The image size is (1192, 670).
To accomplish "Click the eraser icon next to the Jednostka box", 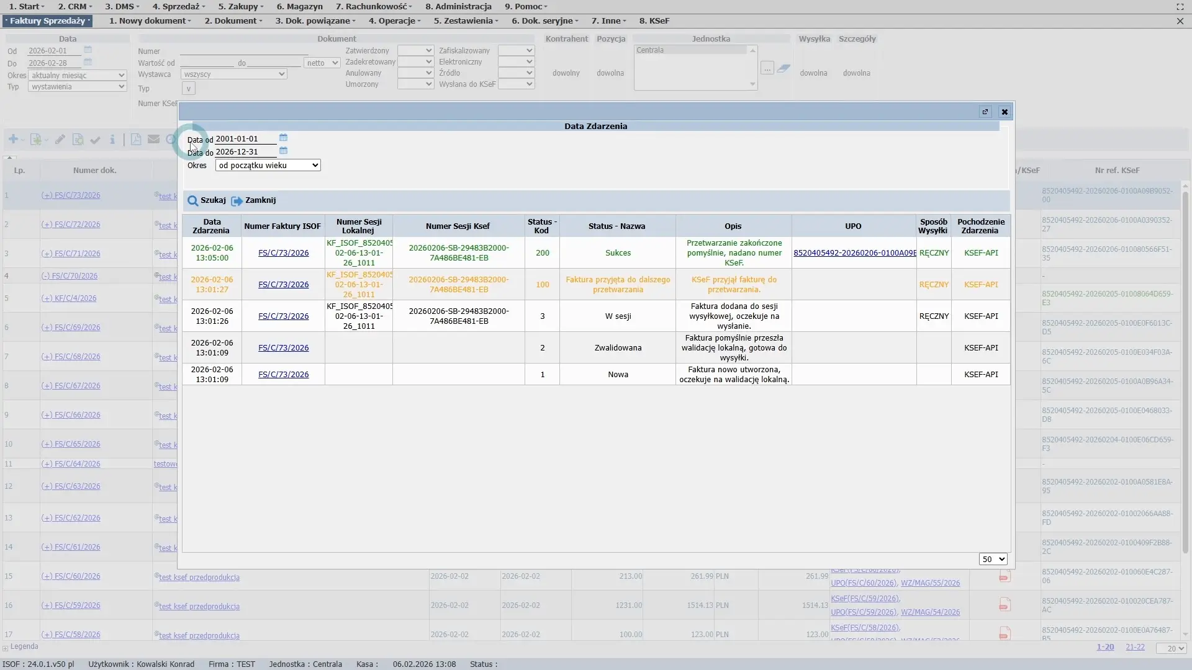I will 783,69.
